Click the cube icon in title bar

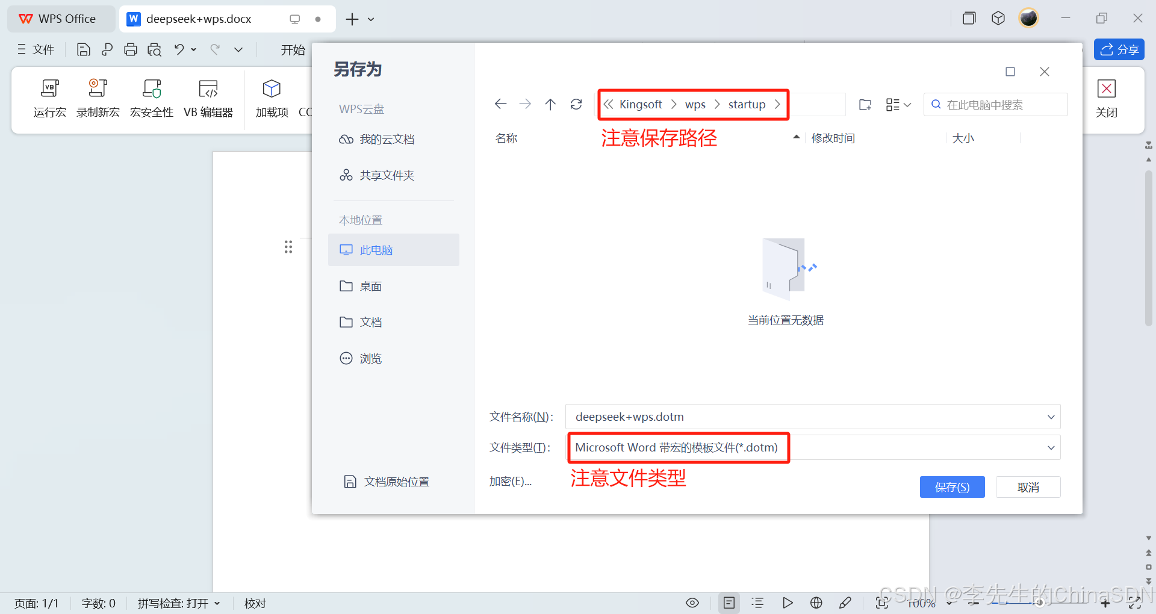coord(998,18)
